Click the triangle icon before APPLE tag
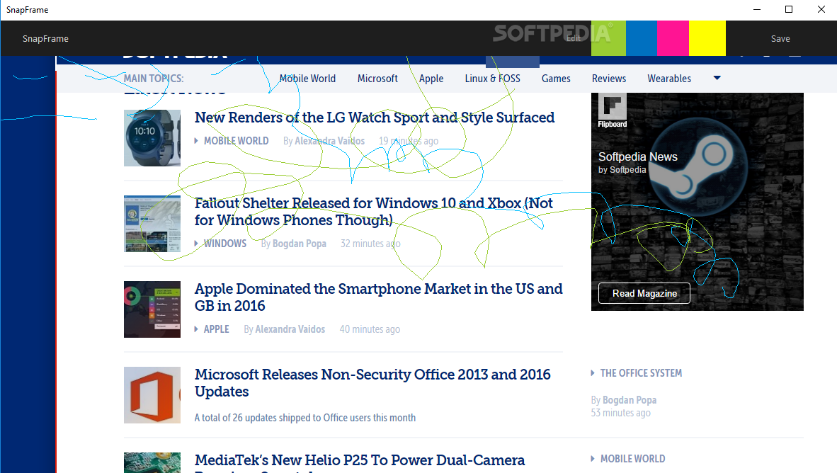Screen dimensions: 837x473 click(196, 329)
